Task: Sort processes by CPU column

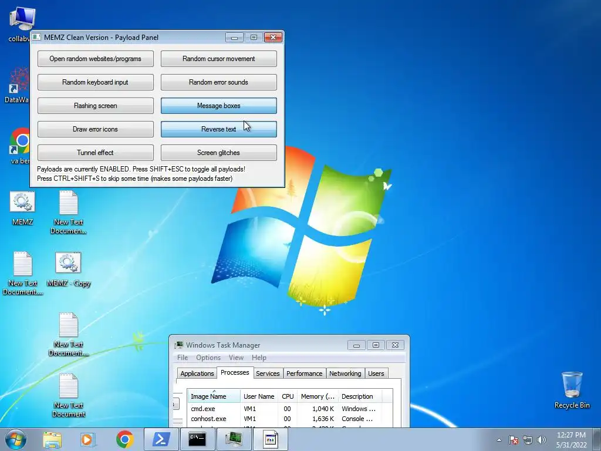Action: (288, 396)
